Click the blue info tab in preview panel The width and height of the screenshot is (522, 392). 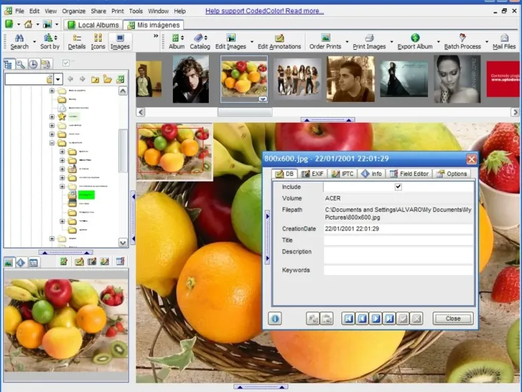coord(21,263)
